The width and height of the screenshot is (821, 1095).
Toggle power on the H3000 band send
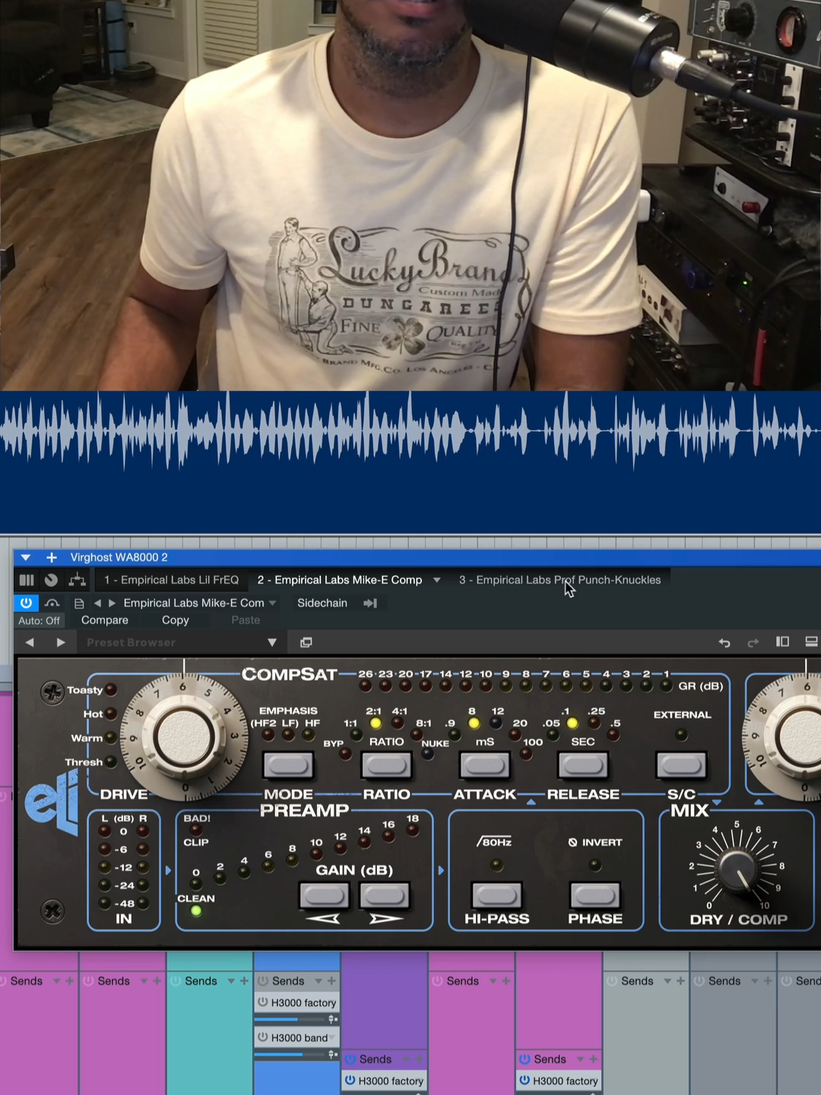click(x=263, y=1037)
